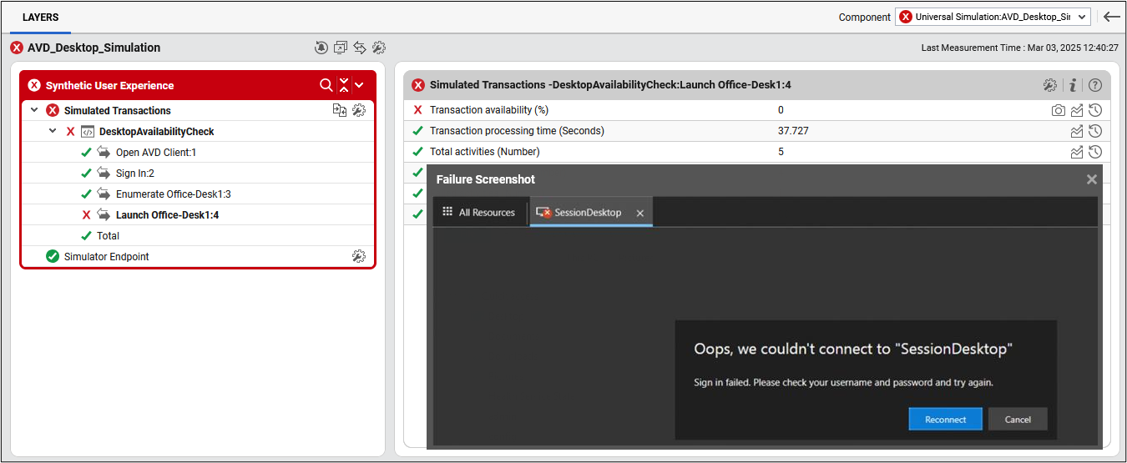This screenshot has width=1127, height=463.
Task: Click collapse-all arrows in Synthetic User Experience header
Action: (x=344, y=85)
